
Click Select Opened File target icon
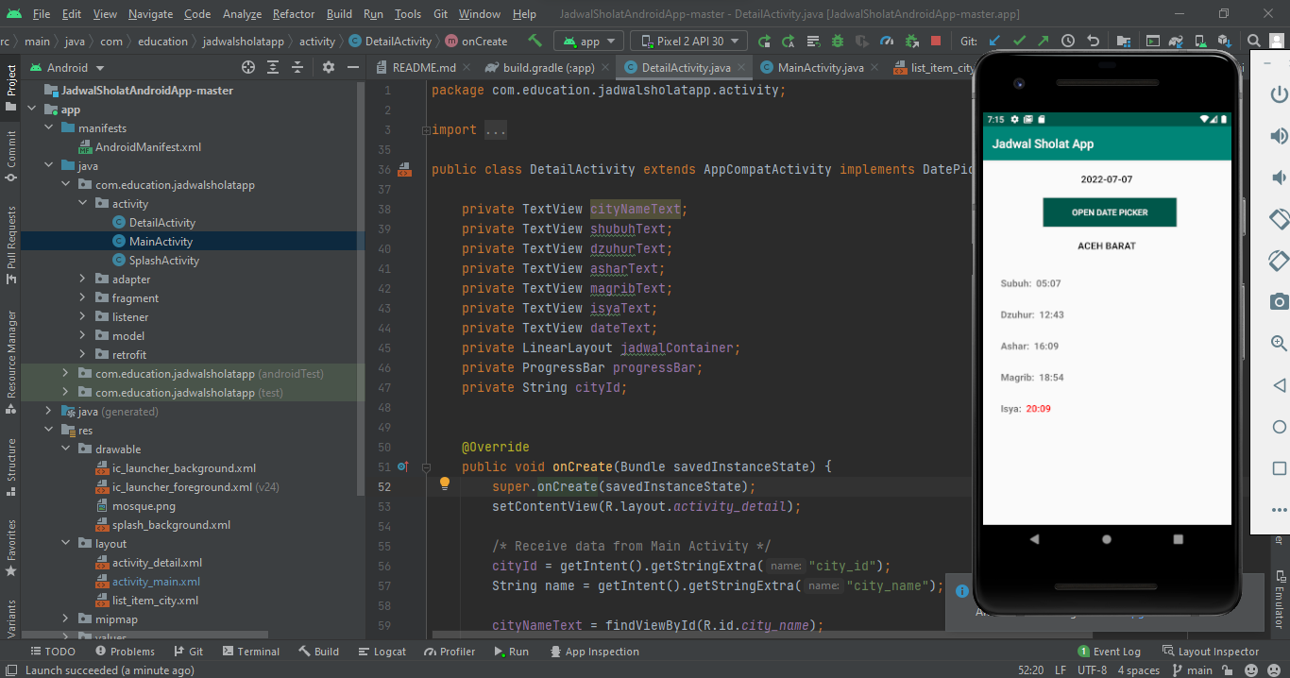(x=248, y=67)
